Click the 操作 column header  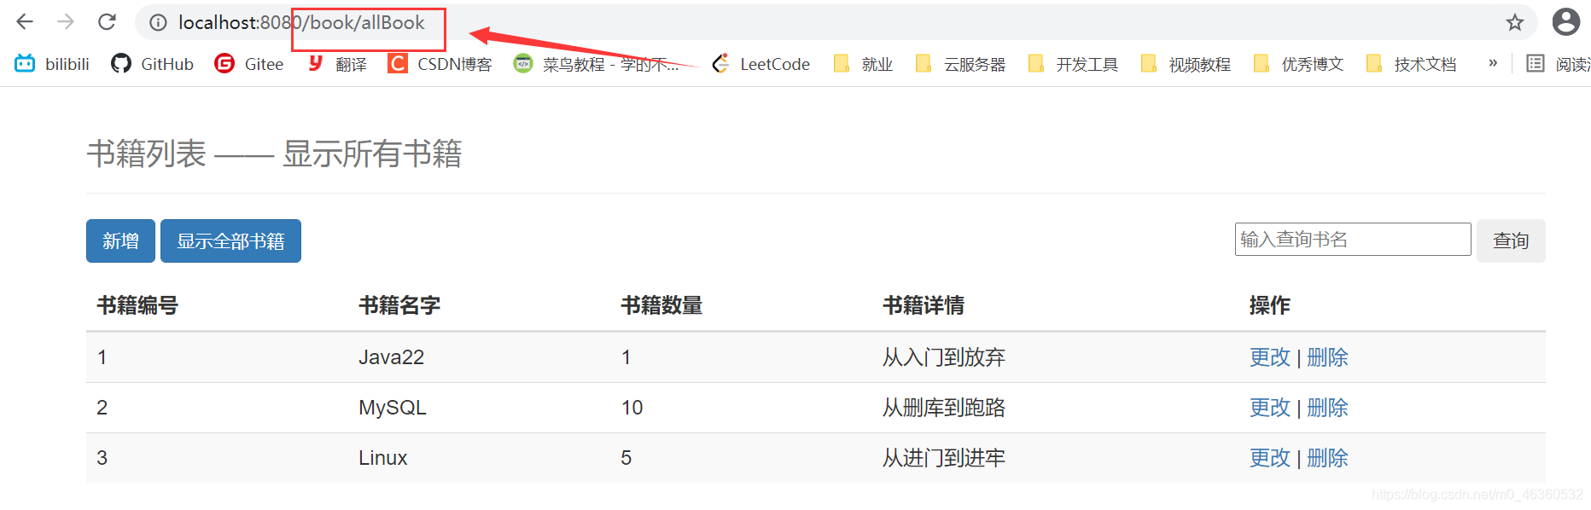[1269, 305]
